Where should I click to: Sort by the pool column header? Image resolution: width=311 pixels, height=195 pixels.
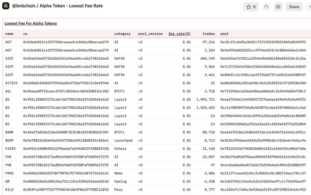click(x=224, y=34)
